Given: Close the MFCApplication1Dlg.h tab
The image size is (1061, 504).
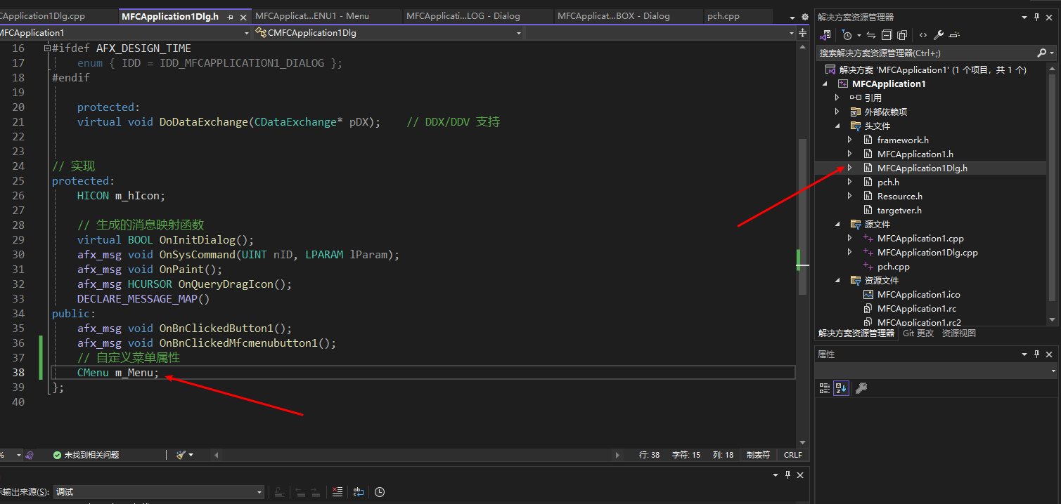Looking at the screenshot, I should tap(243, 17).
